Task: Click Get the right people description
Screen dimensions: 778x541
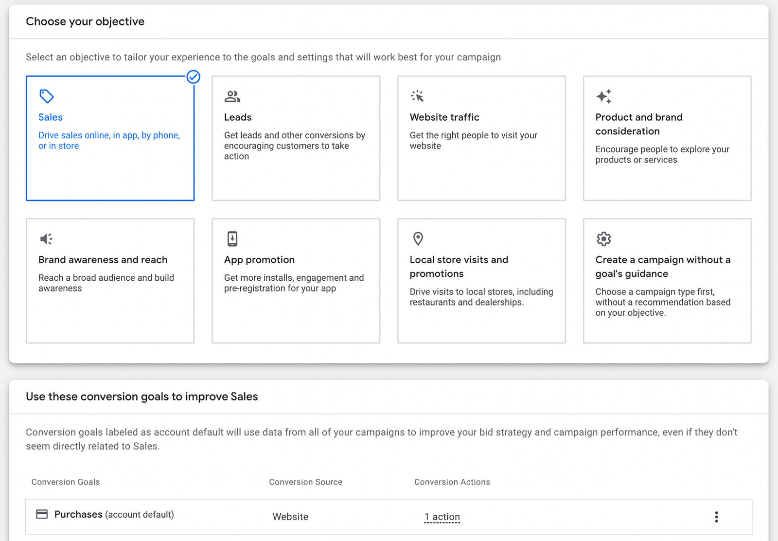Action: point(474,141)
